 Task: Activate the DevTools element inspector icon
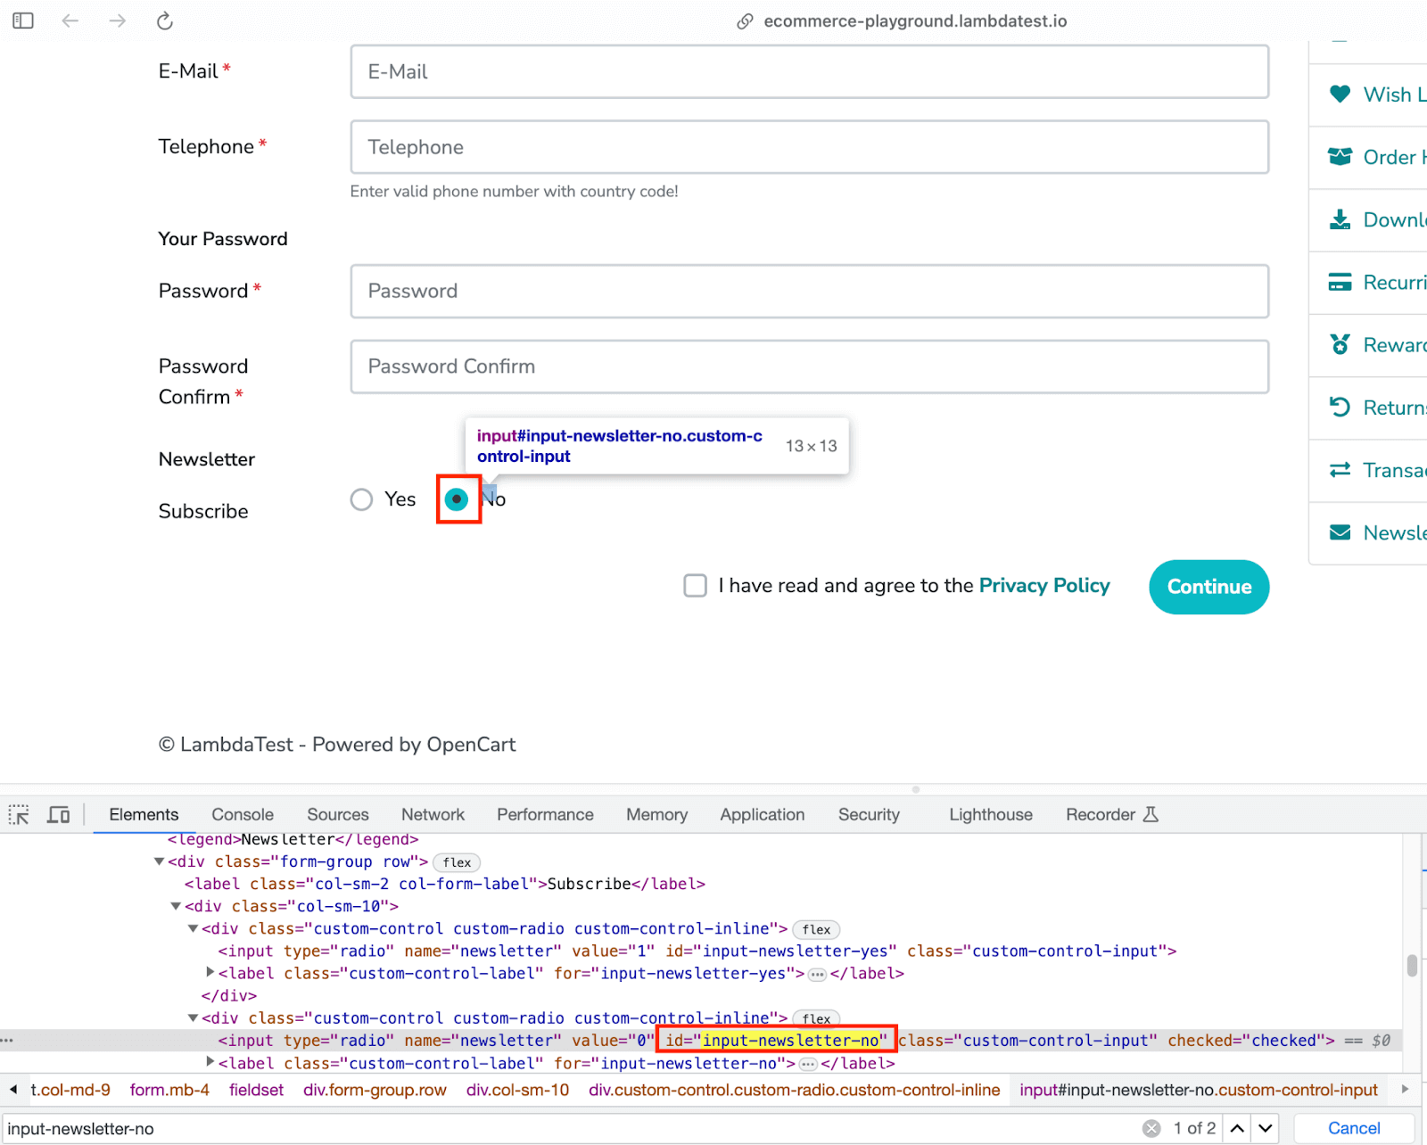tap(19, 814)
